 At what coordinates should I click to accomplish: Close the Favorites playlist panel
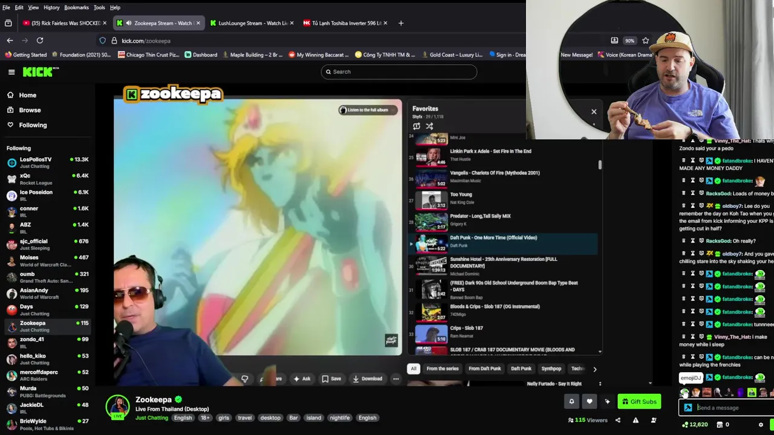click(x=594, y=112)
